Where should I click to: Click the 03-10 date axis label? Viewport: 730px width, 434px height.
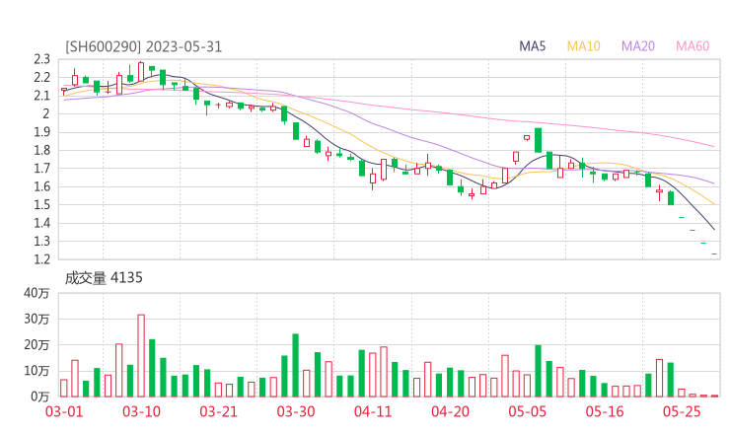141,411
